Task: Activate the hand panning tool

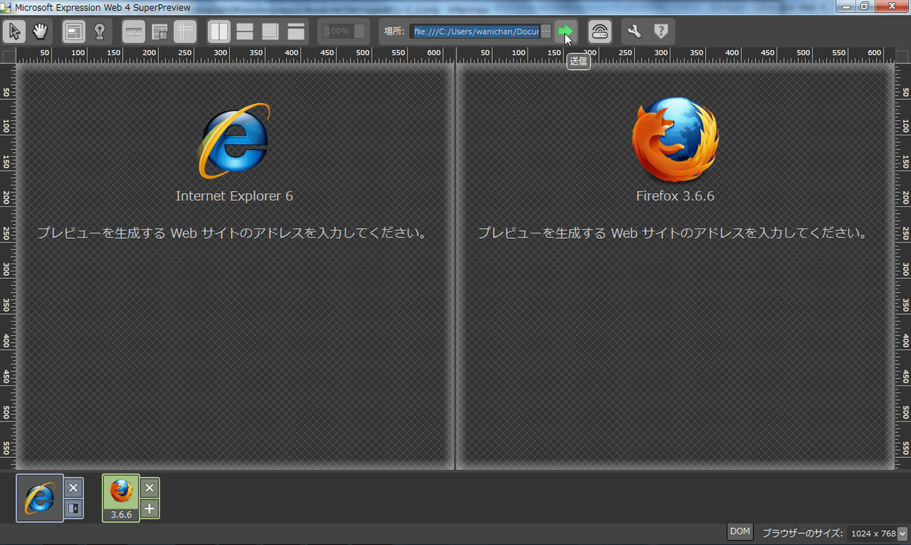Action: pos(40,32)
